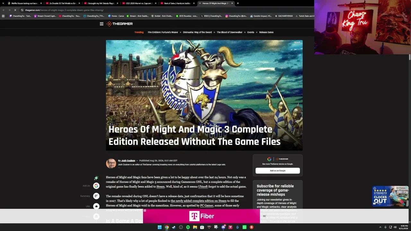Open Stream Closed Capti... bookmark
Image resolution: width=411 pixels, height=231 pixels.
coord(45,16)
